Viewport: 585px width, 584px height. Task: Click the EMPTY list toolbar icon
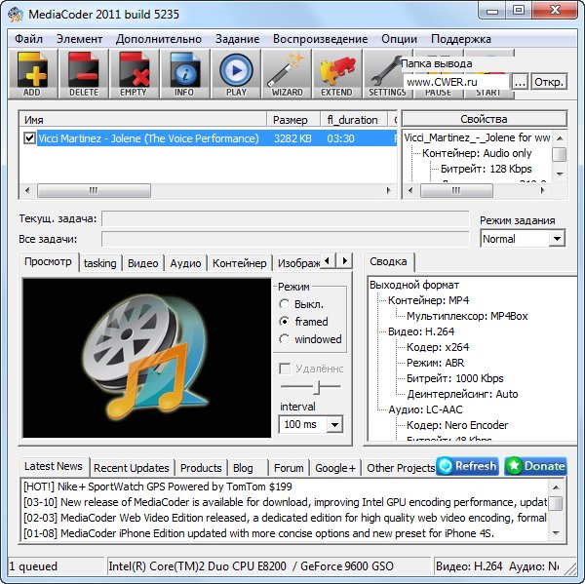[x=135, y=74]
